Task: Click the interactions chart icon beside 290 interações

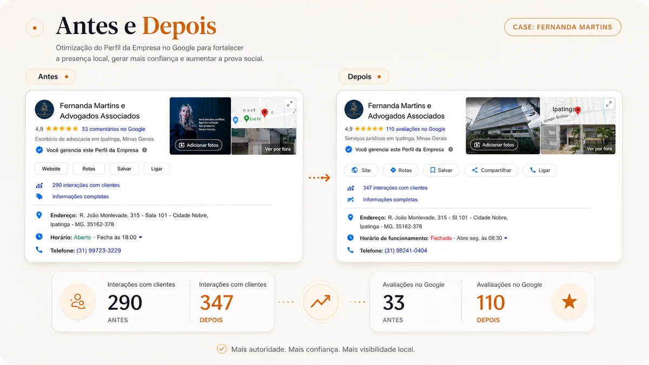Action: click(39, 185)
